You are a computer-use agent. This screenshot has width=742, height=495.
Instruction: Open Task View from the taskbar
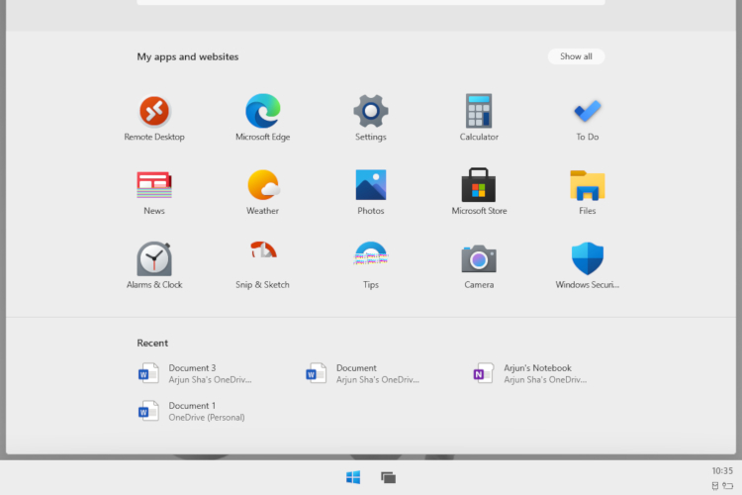coord(388,477)
